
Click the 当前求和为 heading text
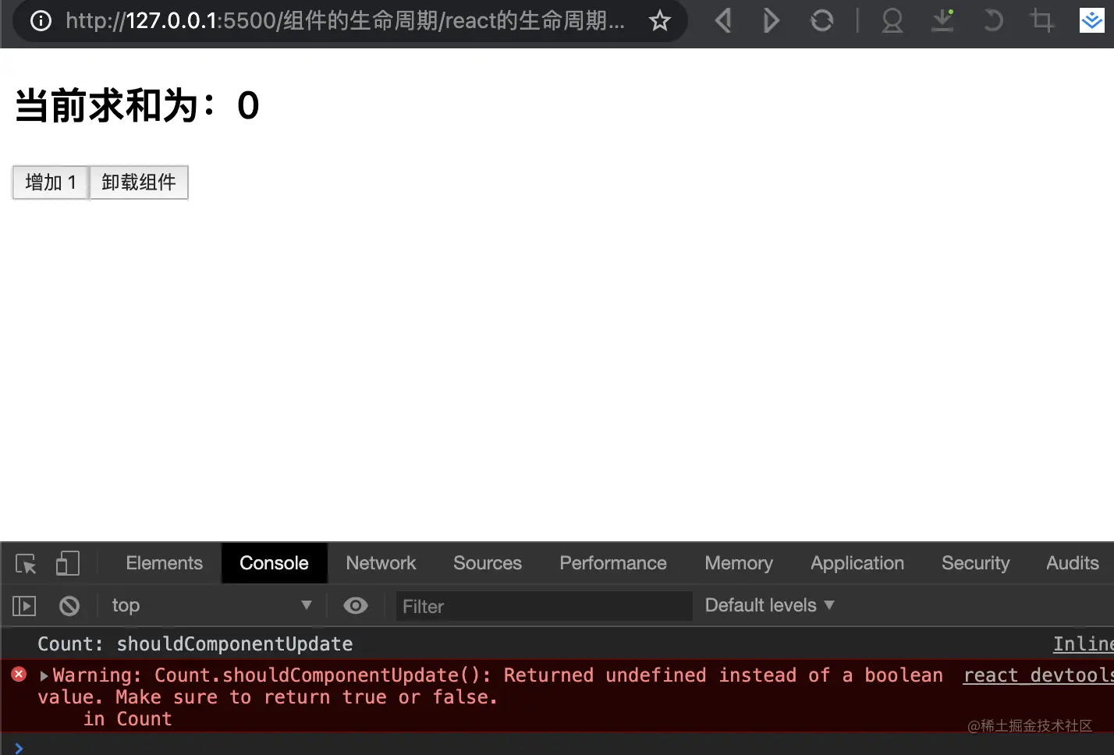[x=137, y=105]
